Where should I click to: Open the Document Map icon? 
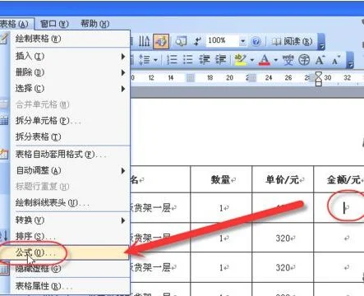pos(181,41)
